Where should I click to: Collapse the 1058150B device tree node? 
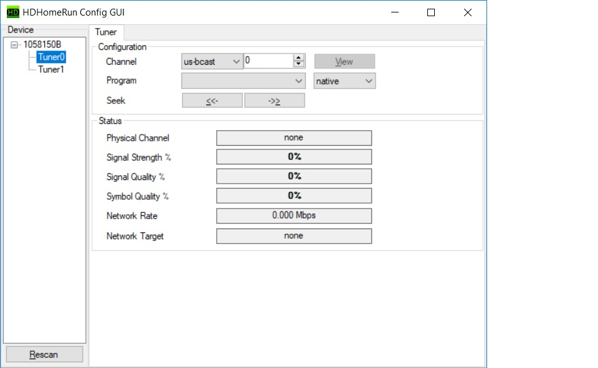pyautogui.click(x=14, y=45)
